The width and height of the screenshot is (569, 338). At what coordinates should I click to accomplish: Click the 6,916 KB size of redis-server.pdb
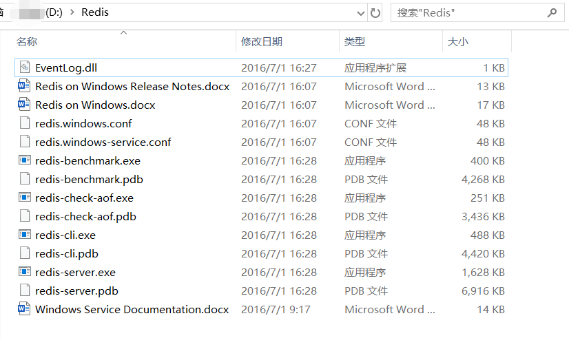pyautogui.click(x=483, y=291)
